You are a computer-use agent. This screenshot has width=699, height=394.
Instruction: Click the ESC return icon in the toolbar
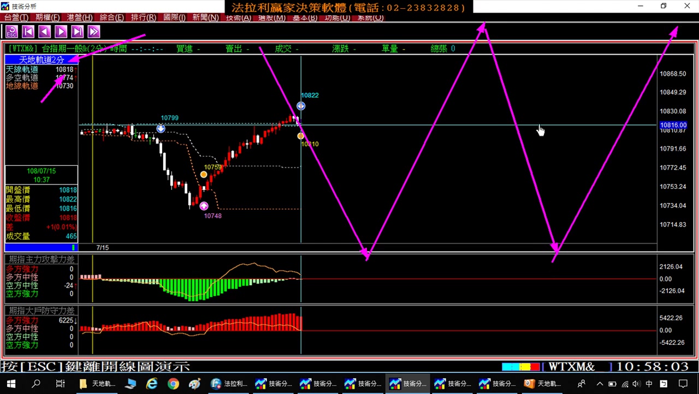(11, 32)
